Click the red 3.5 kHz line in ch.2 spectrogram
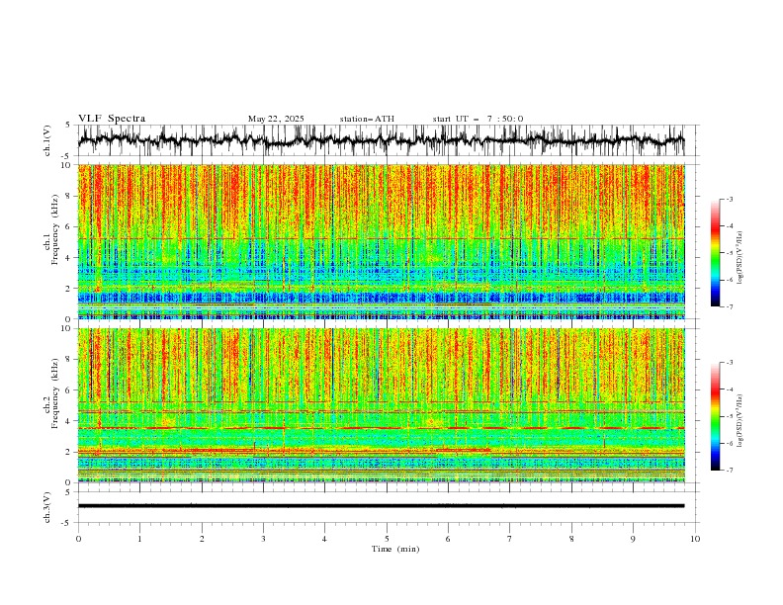Image resolution: width=783 pixels, height=605 pixels. [x=381, y=428]
